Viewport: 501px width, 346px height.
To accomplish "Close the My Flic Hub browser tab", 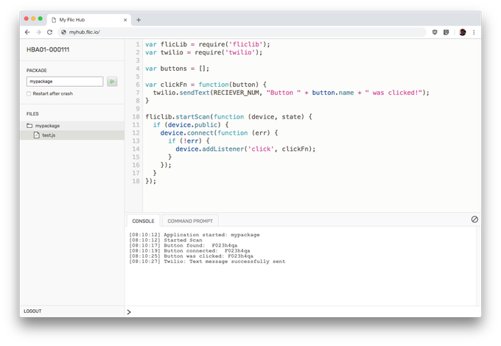I will pyautogui.click(x=124, y=20).
